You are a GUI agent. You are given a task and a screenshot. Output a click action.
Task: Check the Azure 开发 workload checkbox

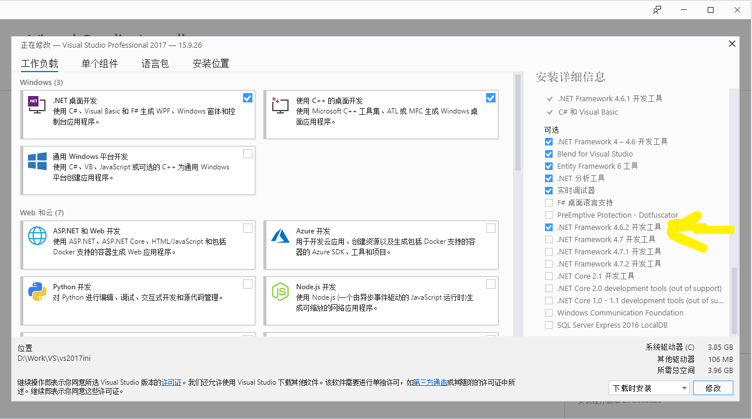click(x=491, y=228)
